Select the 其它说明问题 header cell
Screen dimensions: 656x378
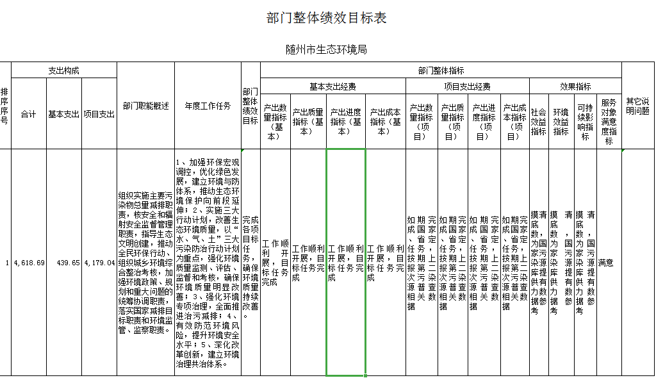(x=637, y=106)
